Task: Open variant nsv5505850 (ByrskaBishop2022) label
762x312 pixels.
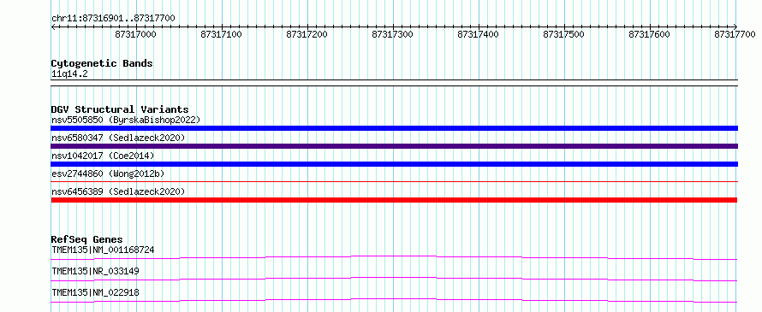Action: click(x=126, y=120)
